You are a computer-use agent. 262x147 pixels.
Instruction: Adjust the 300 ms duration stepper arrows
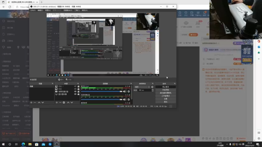pyautogui.click(x=153, y=90)
